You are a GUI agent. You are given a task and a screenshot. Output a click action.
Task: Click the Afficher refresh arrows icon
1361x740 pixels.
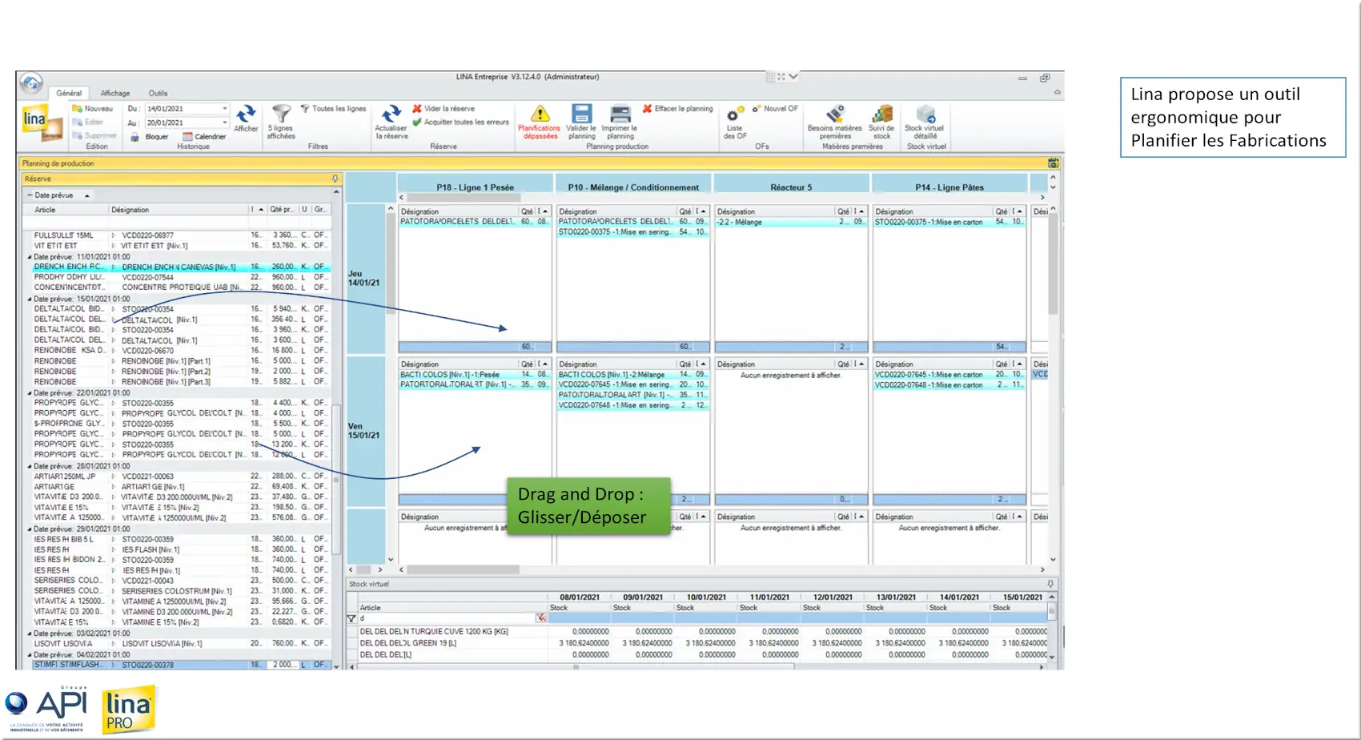(246, 114)
